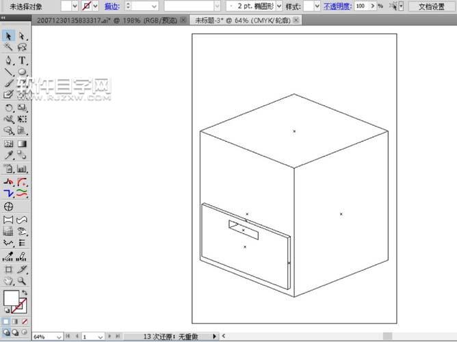Open the status bar display options arrow
457x342 pixels.
point(215,337)
